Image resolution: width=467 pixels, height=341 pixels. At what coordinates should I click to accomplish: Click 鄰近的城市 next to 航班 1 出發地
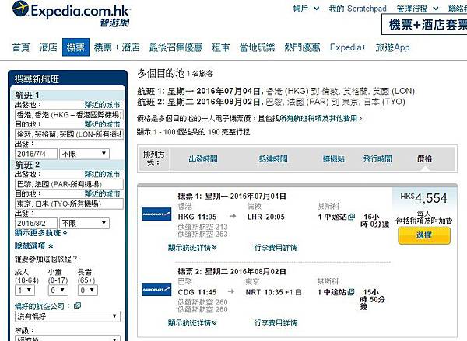(102, 105)
